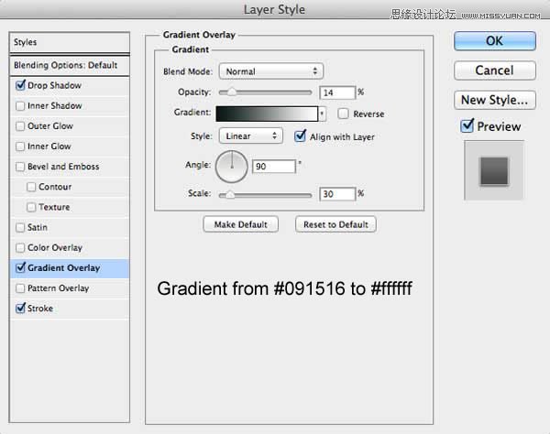The height and width of the screenshot is (434, 550).
Task: Click the New Style... button
Action: coord(495,100)
